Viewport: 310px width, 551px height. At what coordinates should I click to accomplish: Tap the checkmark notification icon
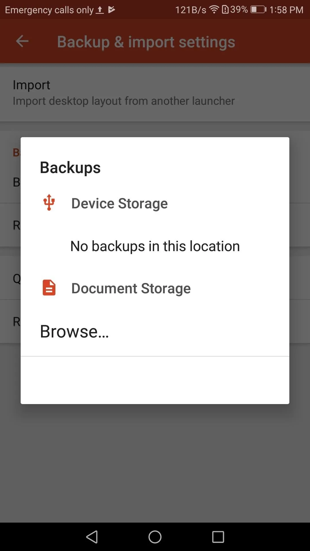pyautogui.click(x=111, y=10)
